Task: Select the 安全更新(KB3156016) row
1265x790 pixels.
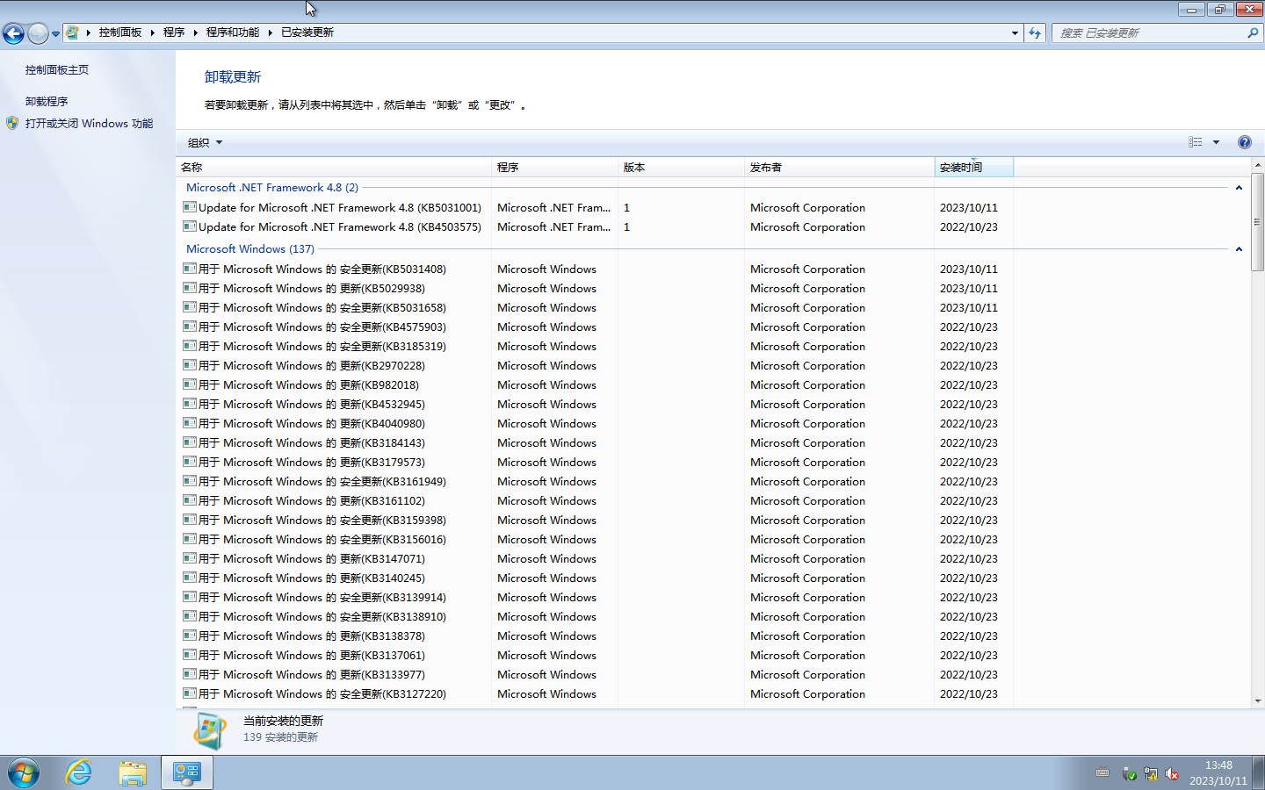Action: pos(595,539)
